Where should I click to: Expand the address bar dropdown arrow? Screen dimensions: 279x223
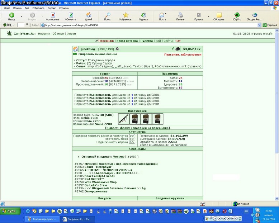(259, 25)
